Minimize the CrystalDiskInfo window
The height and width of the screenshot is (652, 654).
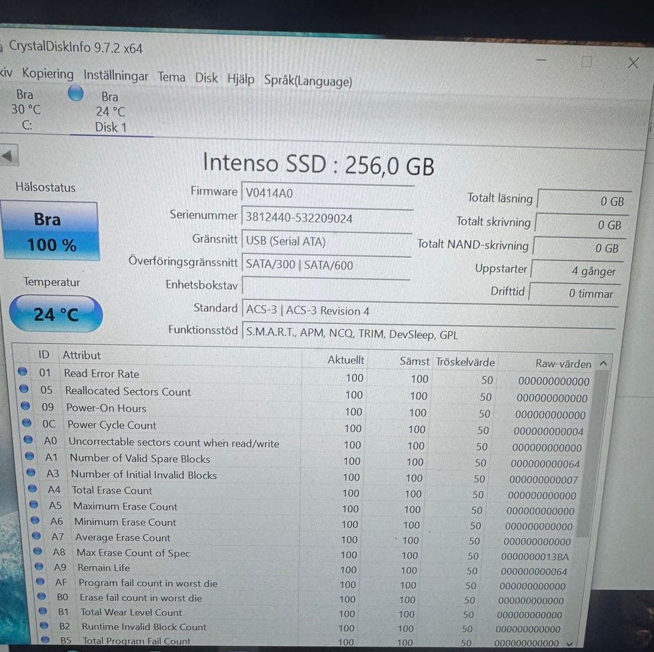pos(542,60)
